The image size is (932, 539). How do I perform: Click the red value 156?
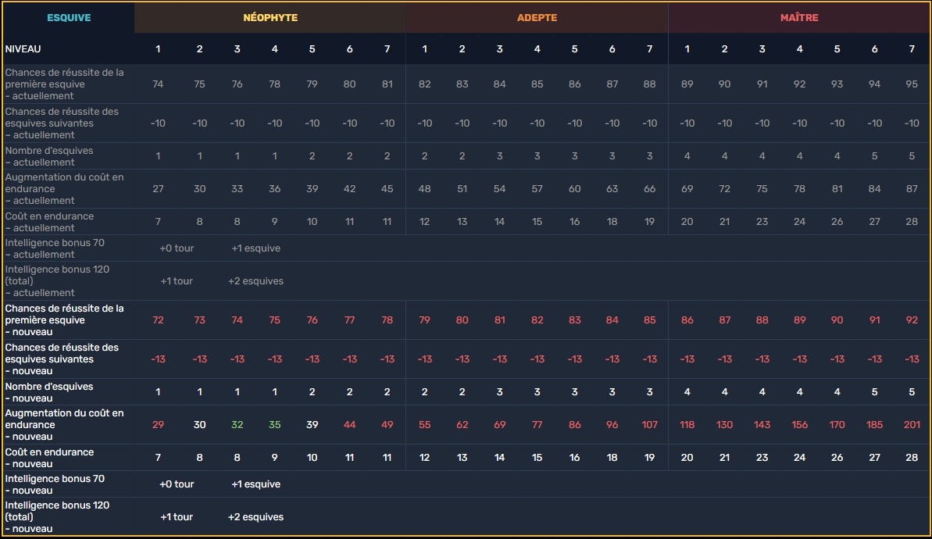pyautogui.click(x=799, y=425)
